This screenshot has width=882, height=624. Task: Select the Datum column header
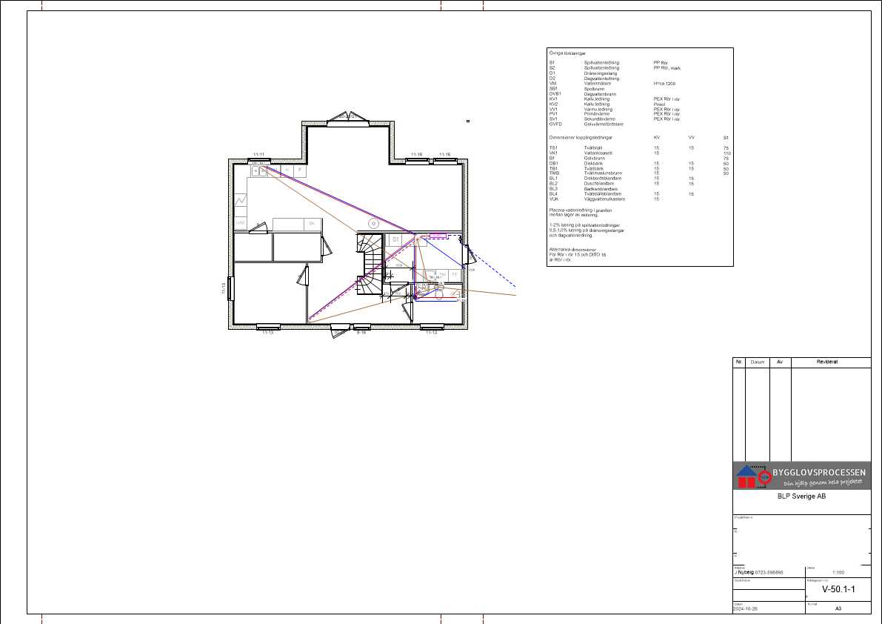(758, 362)
